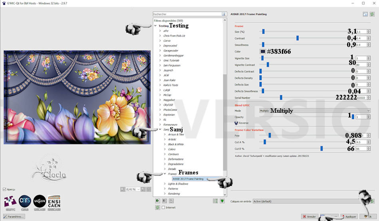Click the add to favorites icon below the filter list
The height and width of the screenshot is (221, 379).
158,201
